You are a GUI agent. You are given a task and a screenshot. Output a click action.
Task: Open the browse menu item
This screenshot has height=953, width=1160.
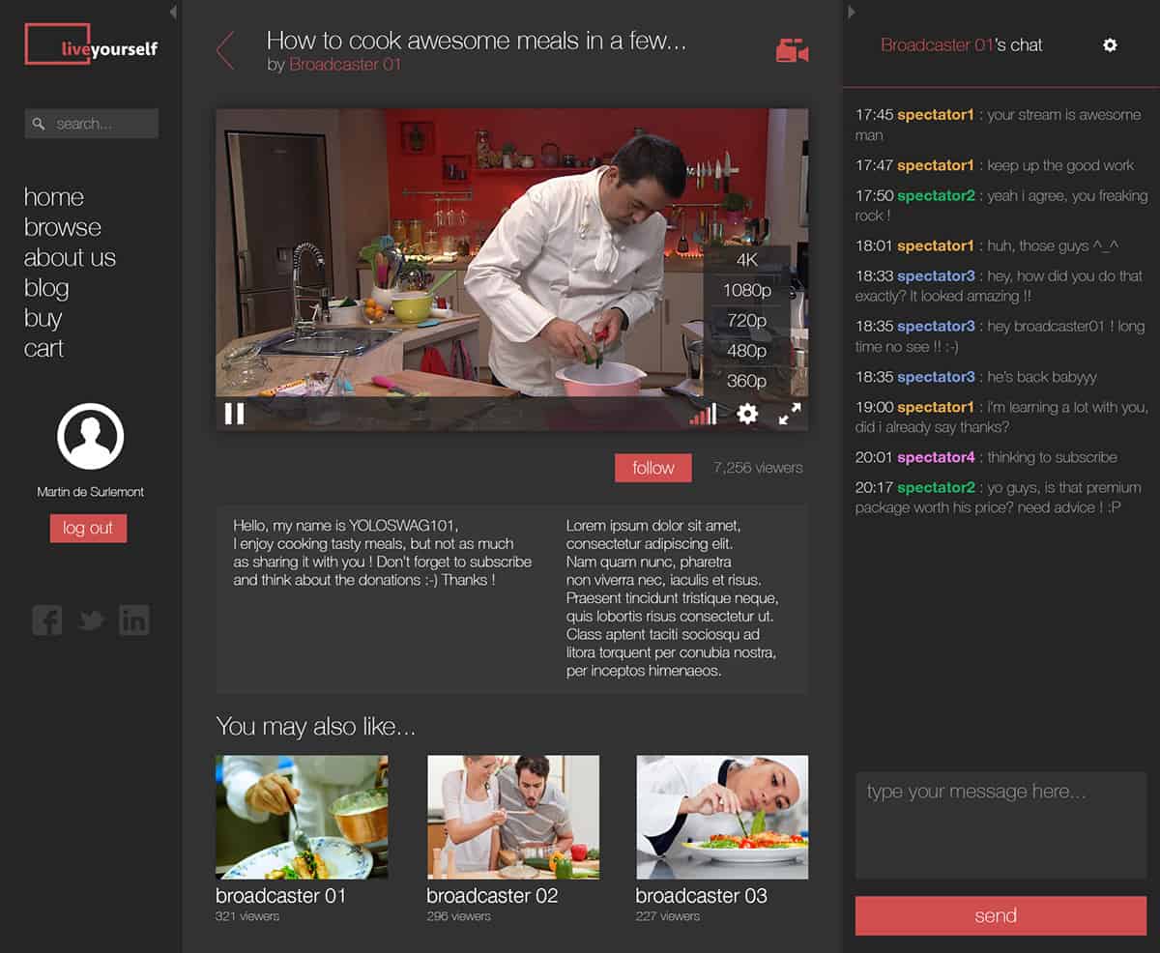point(63,227)
